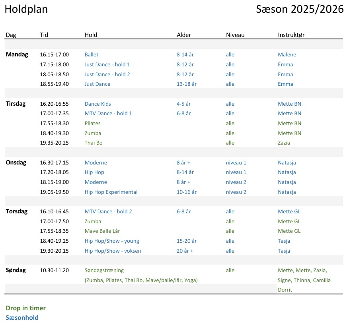Click the green Drop in timer legend
Screen dimensions: 349x321
pyautogui.click(x=25, y=308)
